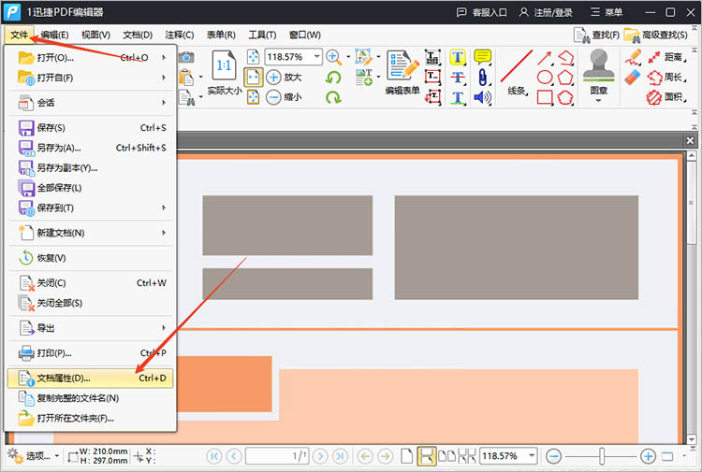Choose 复制完整的文件名(N) entry

click(91, 398)
